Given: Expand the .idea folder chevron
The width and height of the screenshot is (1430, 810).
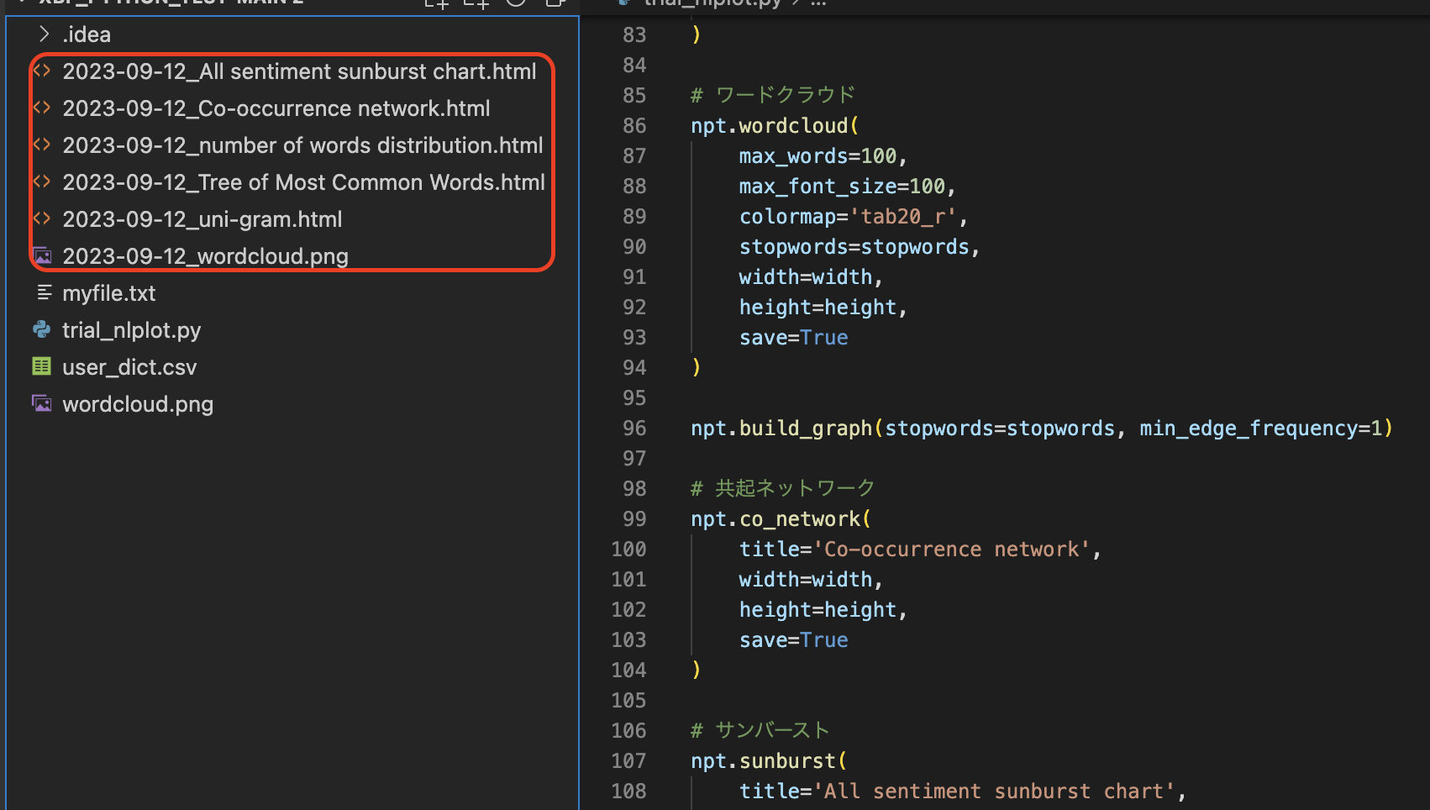Looking at the screenshot, I should [x=44, y=34].
